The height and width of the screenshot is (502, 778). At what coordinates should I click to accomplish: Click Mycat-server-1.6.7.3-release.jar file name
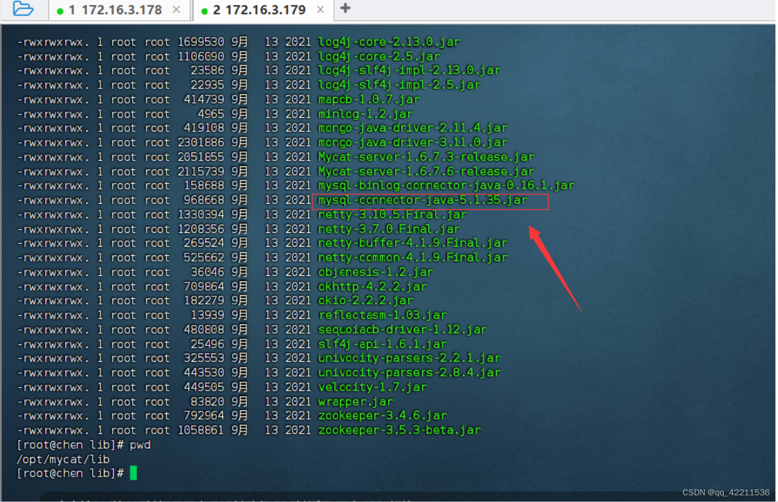pos(426,157)
